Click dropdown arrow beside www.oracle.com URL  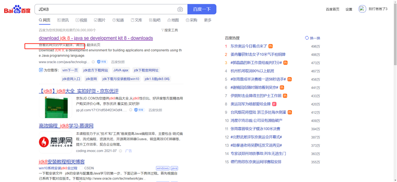pyautogui.click(x=93, y=62)
